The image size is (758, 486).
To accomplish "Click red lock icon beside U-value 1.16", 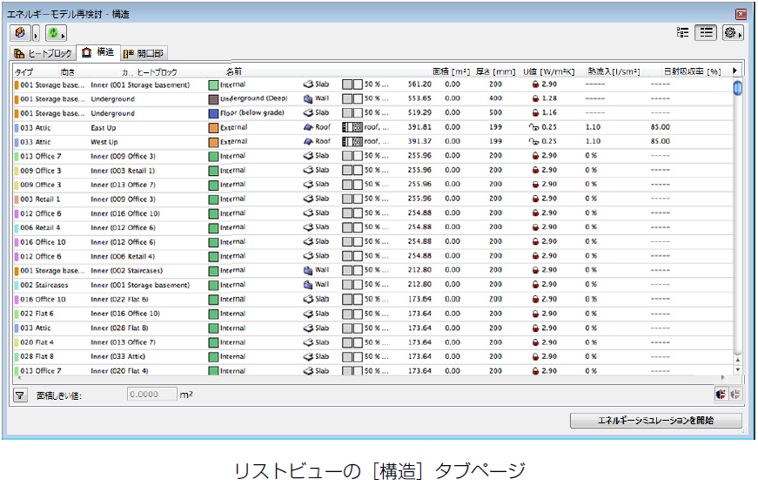I will [535, 112].
